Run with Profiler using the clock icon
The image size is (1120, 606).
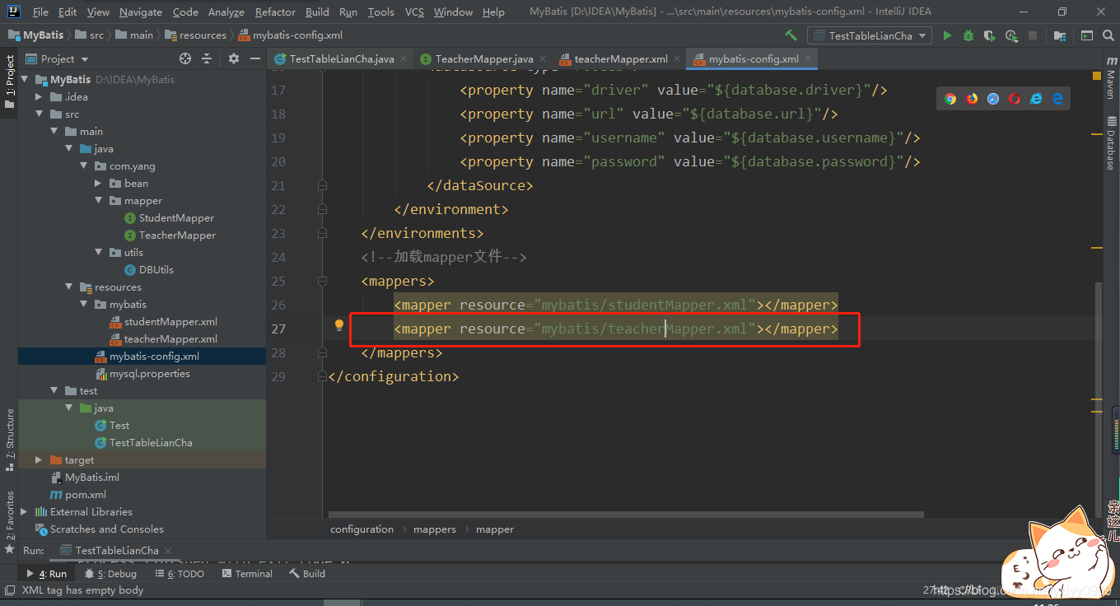click(x=1011, y=35)
